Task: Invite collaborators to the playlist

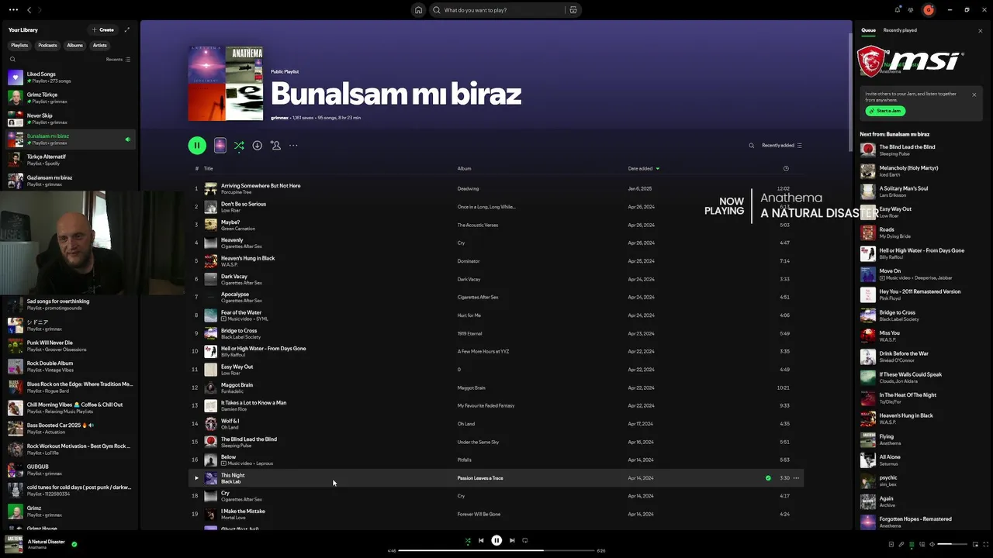Action: coord(275,145)
